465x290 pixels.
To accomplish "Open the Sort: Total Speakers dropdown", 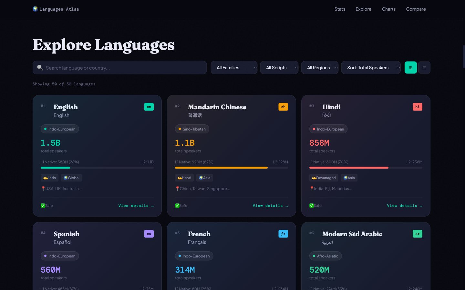I will click(x=371, y=68).
